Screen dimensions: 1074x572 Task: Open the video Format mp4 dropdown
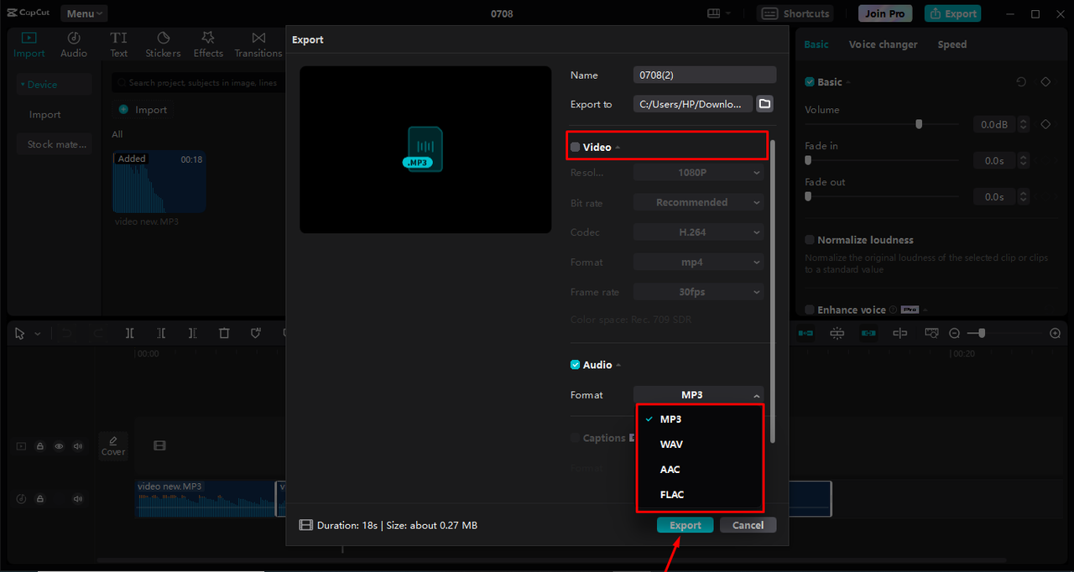coord(699,263)
